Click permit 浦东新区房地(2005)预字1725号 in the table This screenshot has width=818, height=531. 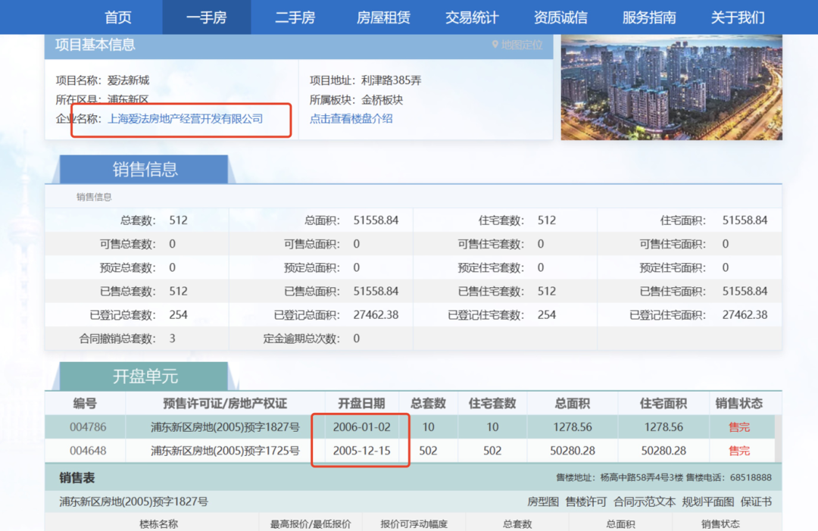tap(226, 451)
